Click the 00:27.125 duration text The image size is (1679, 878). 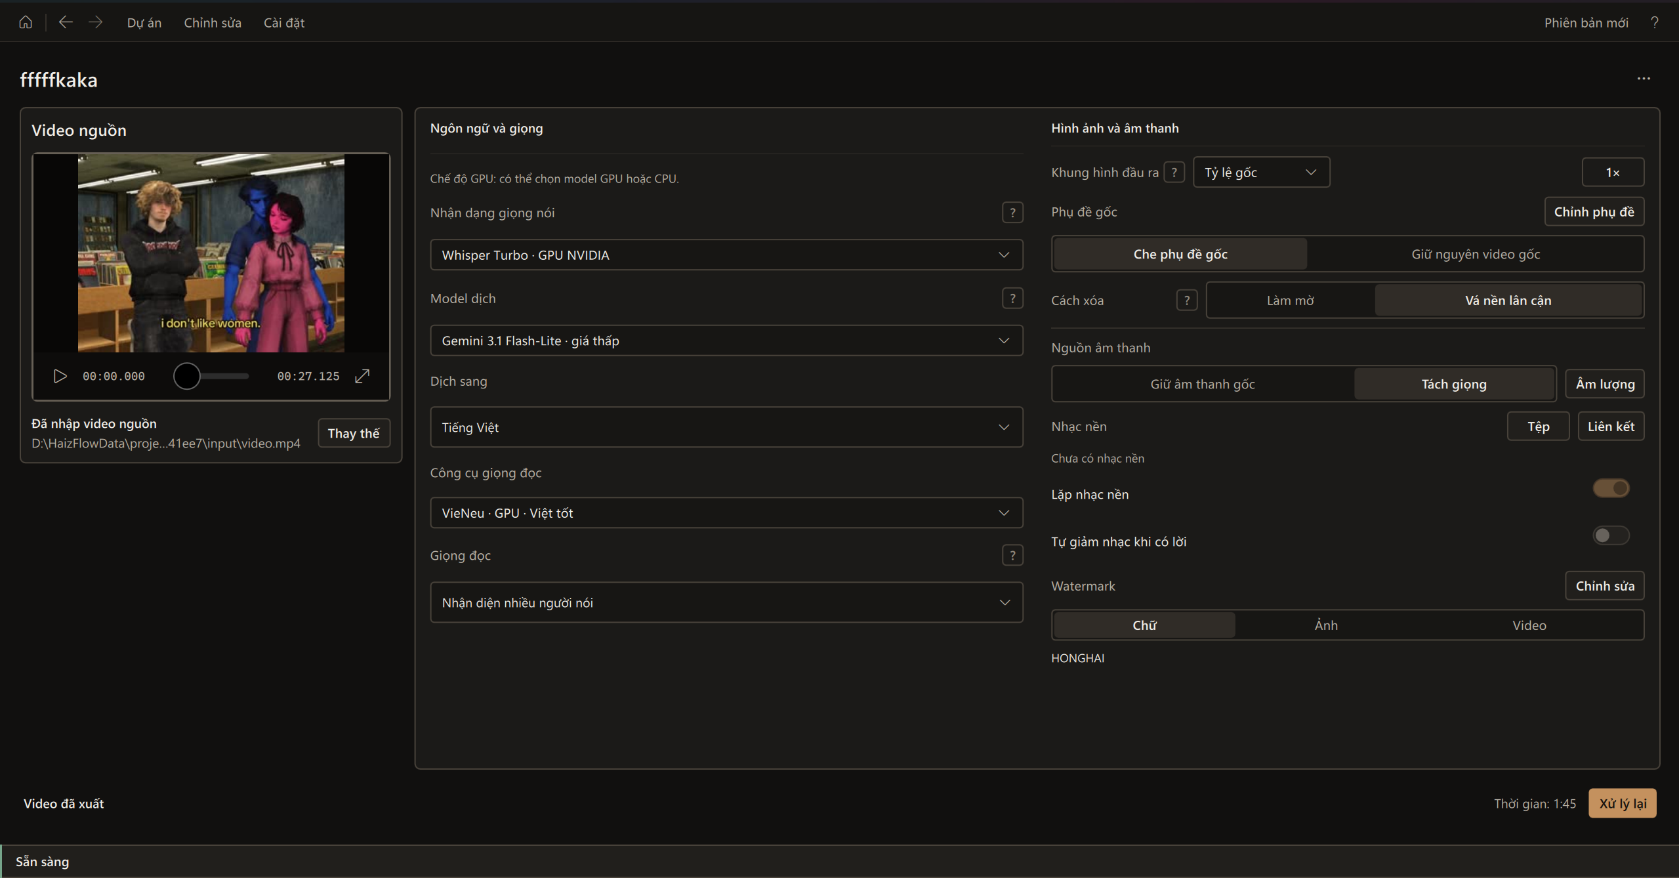tap(308, 376)
